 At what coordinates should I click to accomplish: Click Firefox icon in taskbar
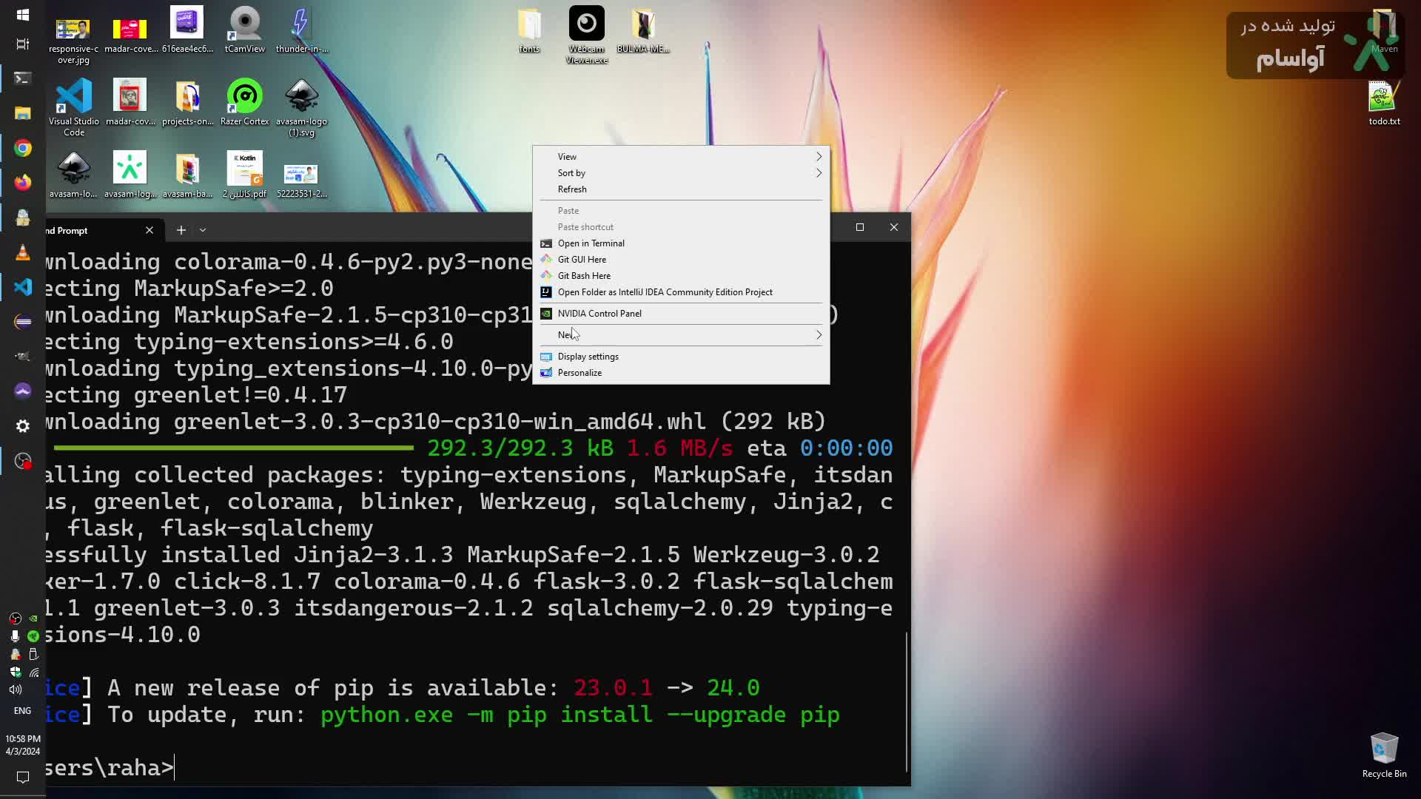(x=23, y=182)
